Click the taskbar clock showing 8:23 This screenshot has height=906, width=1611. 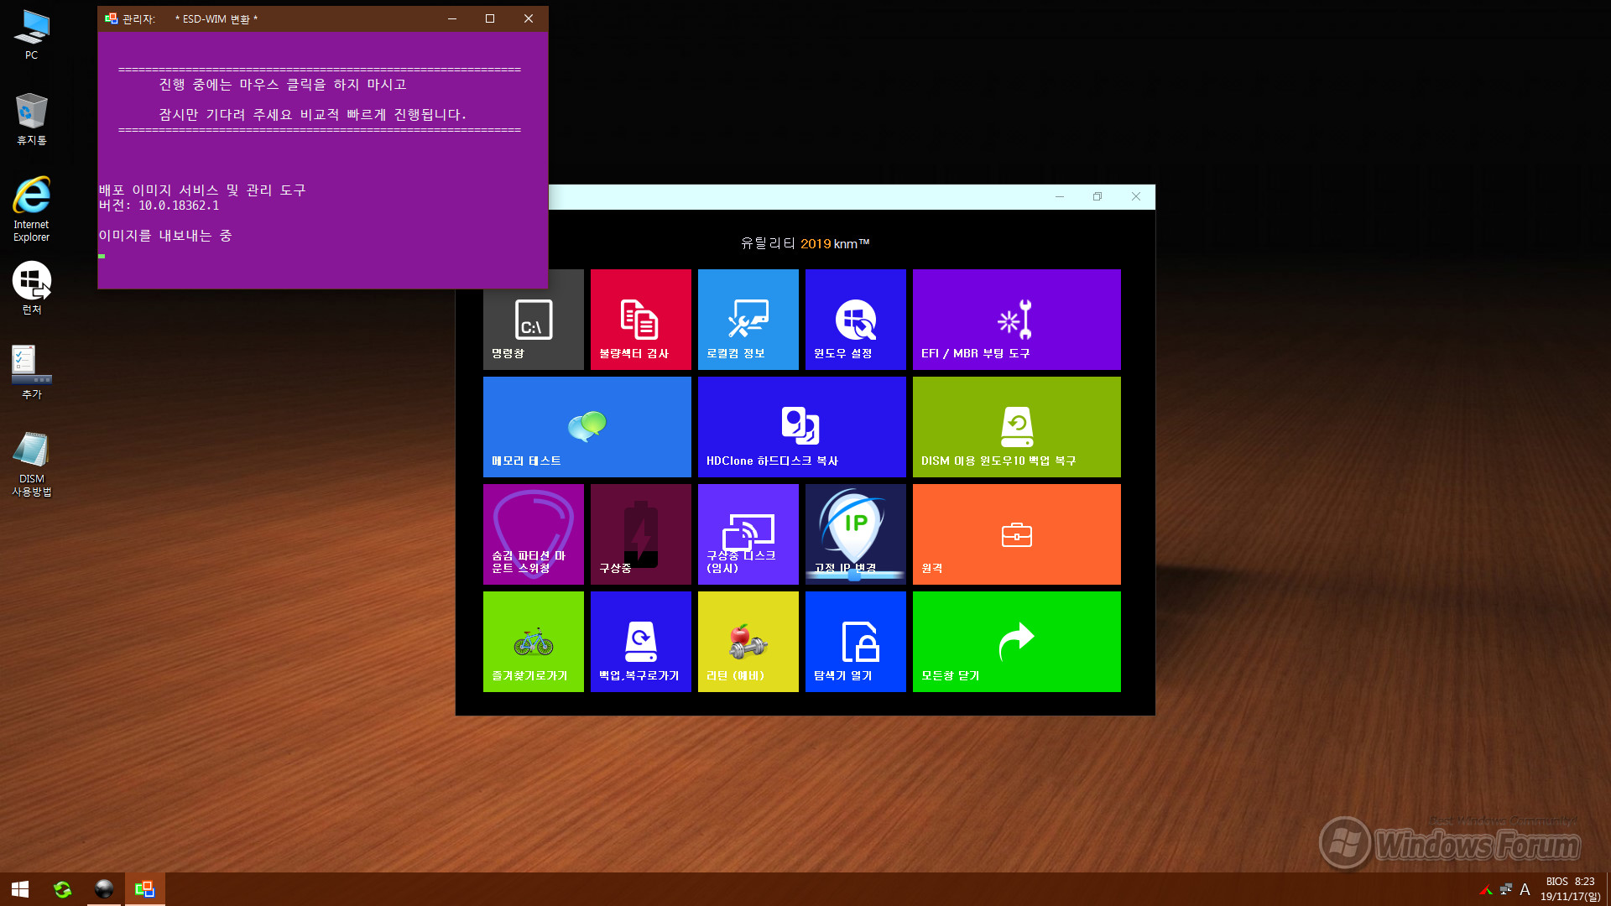click(1570, 889)
